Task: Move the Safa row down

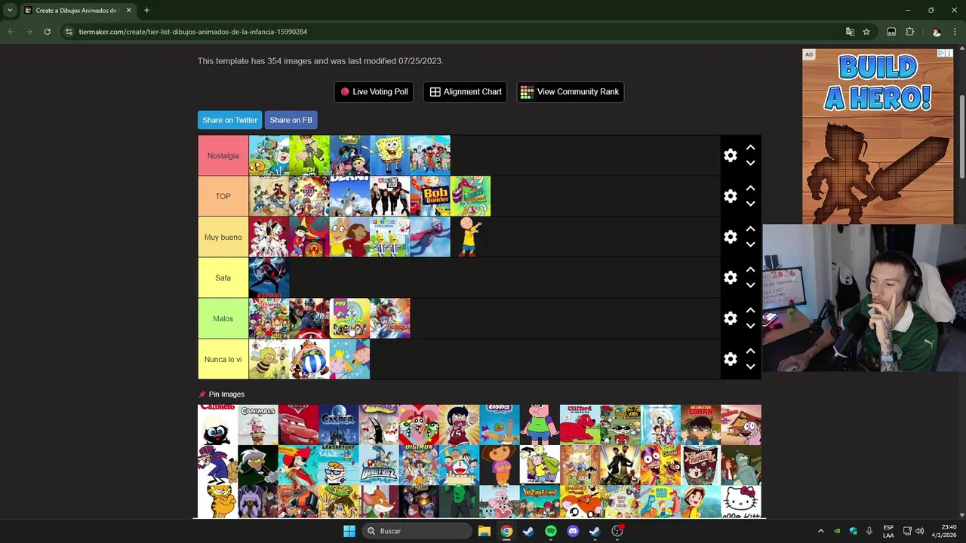Action: click(750, 285)
